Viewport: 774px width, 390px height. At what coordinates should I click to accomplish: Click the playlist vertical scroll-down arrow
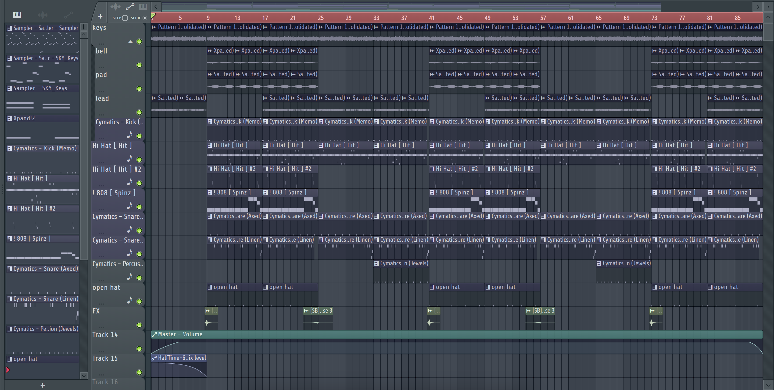click(768, 385)
